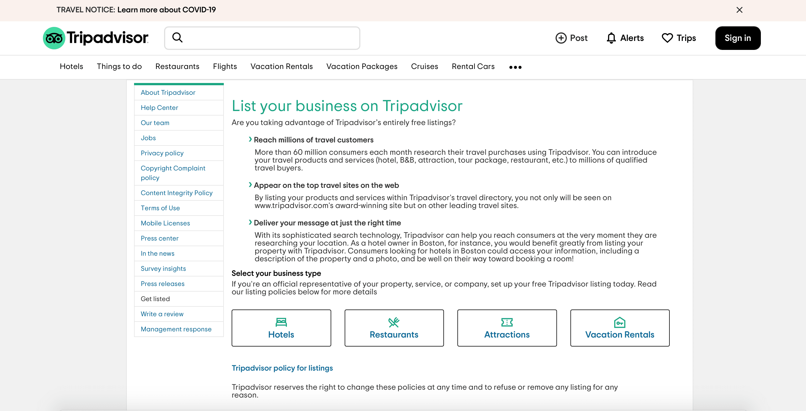This screenshot has height=411, width=806.
Task: Open Write a review link
Action: [x=162, y=314]
